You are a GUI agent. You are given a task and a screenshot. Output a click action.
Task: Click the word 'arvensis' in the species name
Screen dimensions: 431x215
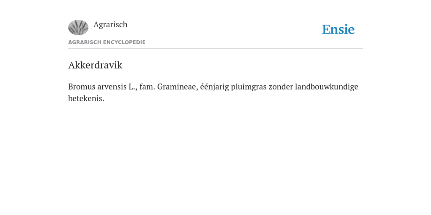pyautogui.click(x=112, y=87)
